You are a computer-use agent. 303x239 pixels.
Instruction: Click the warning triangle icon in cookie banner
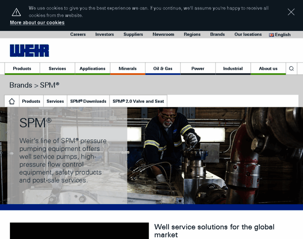pyautogui.click(x=16, y=12)
